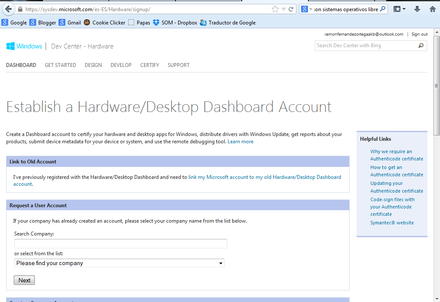Click the padlock site identity icon

tap(20, 9)
